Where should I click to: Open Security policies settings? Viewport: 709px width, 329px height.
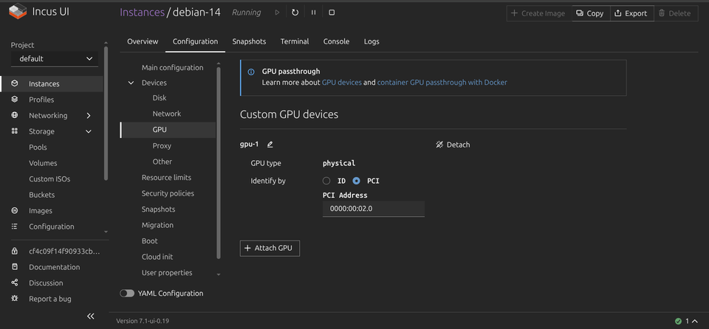pos(168,193)
